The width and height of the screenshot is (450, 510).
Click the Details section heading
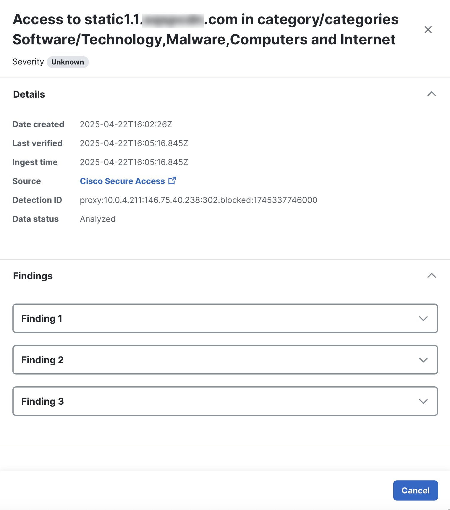coord(29,94)
